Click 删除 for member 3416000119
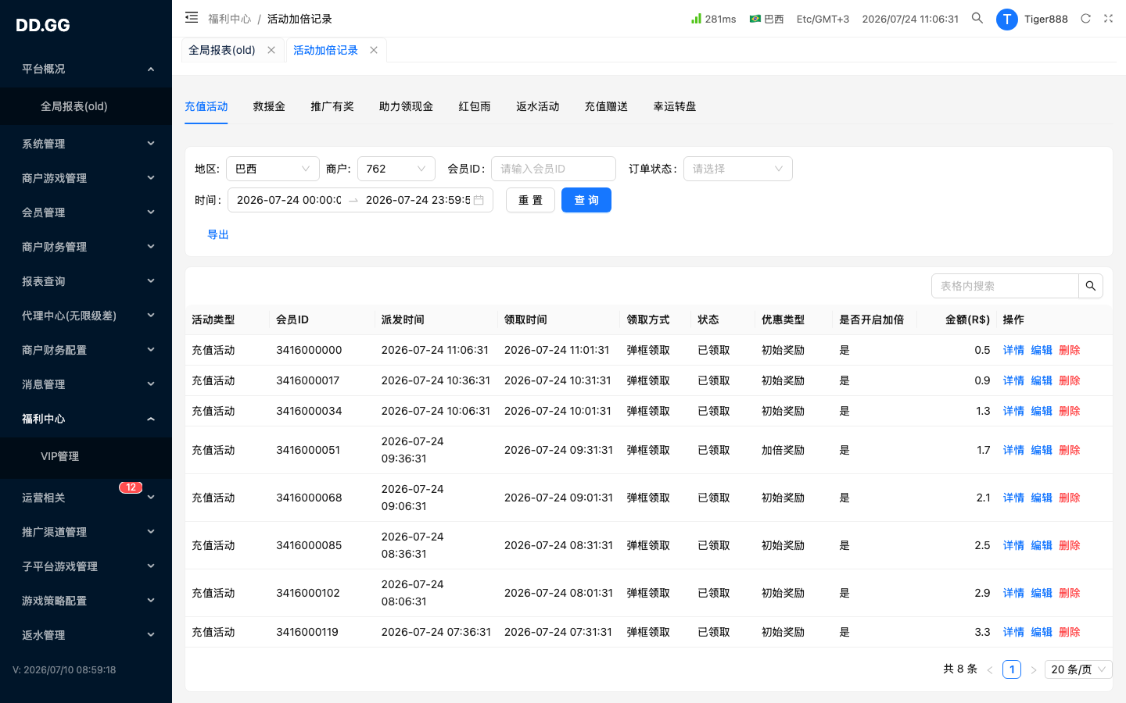This screenshot has height=703, width=1126. pos(1070,632)
